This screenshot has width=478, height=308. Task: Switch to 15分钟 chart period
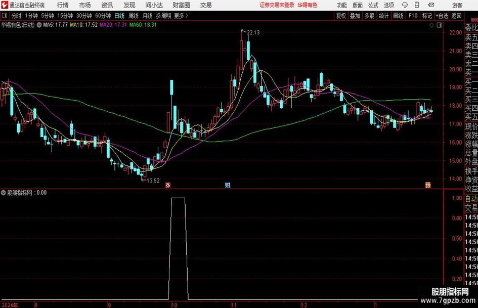tap(65, 16)
